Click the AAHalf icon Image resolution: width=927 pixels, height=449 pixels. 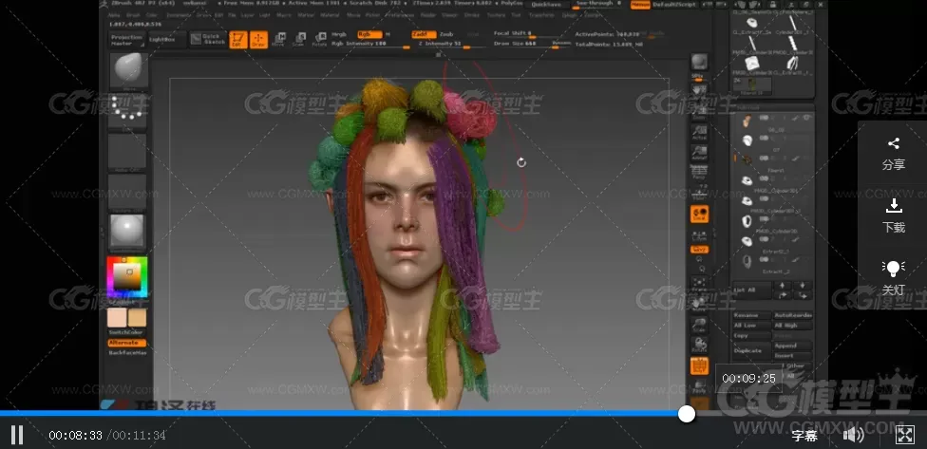699,153
